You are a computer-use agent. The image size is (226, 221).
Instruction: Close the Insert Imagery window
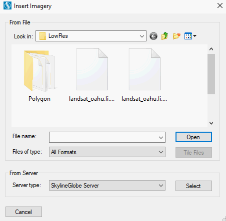coord(220,5)
